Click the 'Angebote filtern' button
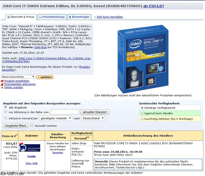This screenshot has width=205, height=176. 16,126
